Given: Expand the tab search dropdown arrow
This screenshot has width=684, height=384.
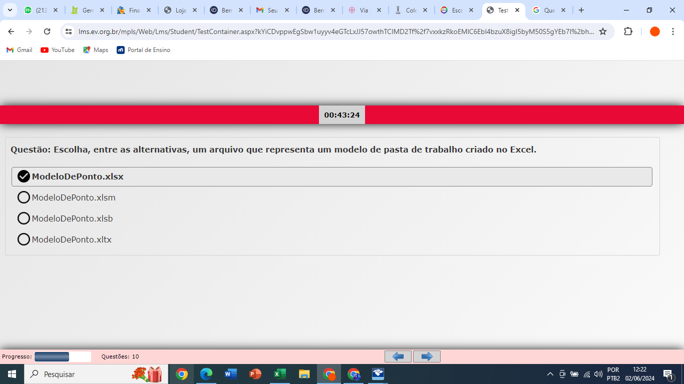Looking at the screenshot, I should pos(10,10).
